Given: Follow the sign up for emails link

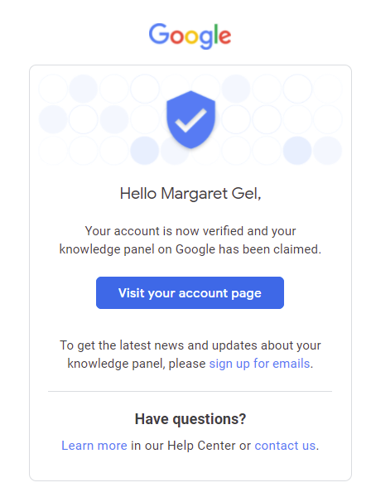Looking at the screenshot, I should (259, 364).
